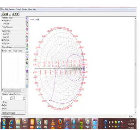Open the second combo box under Difference Between Two Points
140x130 pixels.
(19, 98)
